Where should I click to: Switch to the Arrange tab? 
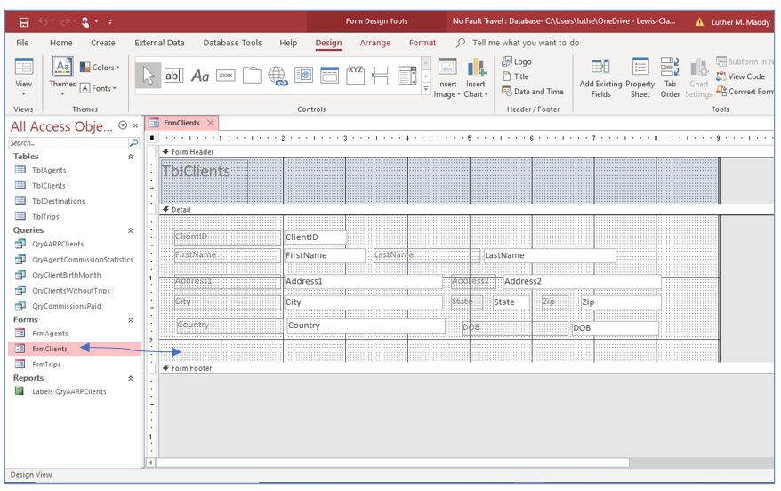tap(375, 43)
